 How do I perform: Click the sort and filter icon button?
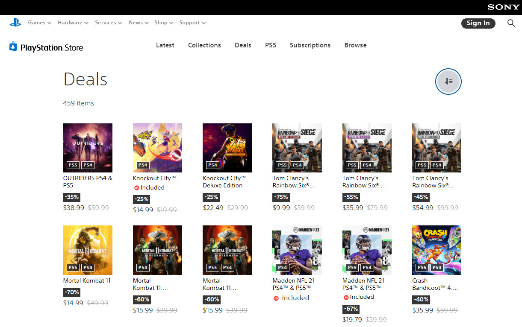coord(448,81)
